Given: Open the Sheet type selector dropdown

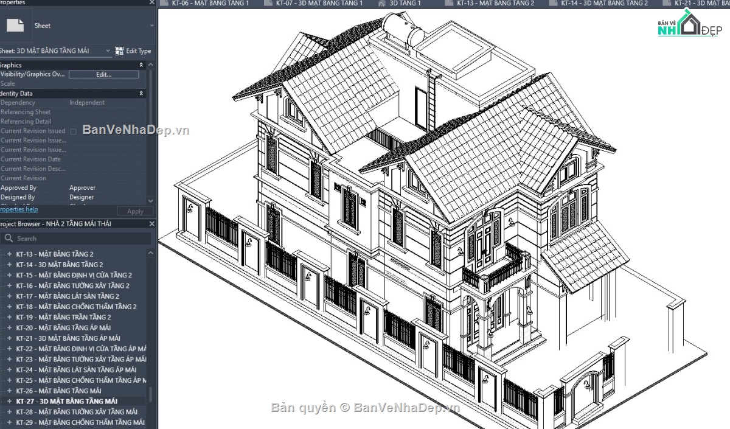Looking at the screenshot, I should [151, 26].
